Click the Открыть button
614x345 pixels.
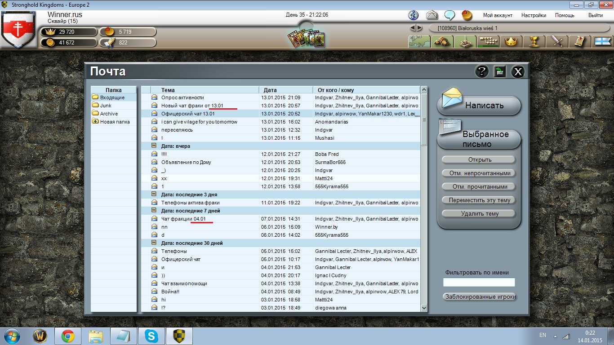click(479, 159)
